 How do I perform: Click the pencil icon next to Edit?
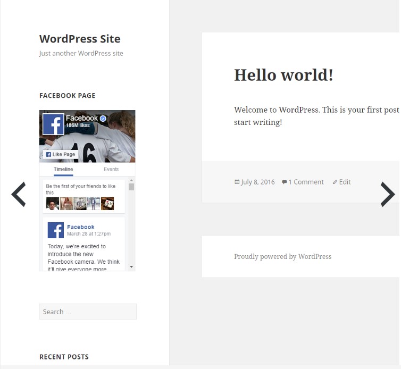pyautogui.click(x=335, y=182)
